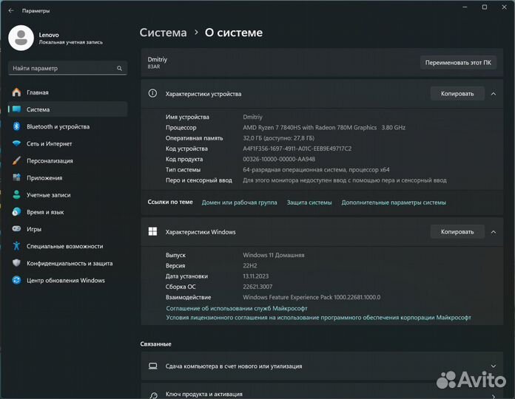Expand the trade-in or recycle computer row
The height and width of the screenshot is (399, 515).
(493, 366)
